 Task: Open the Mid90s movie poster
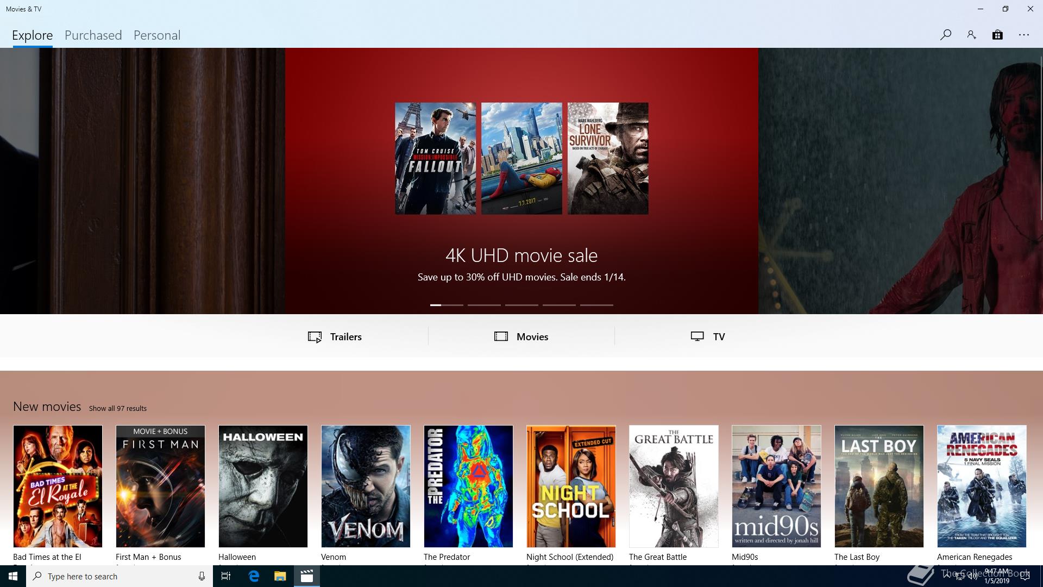[x=776, y=486]
